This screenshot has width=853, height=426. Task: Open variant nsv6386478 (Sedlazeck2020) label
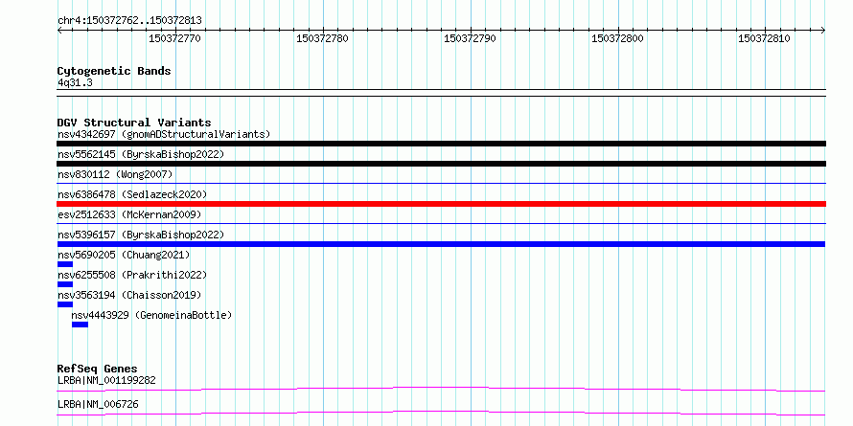[x=132, y=194]
